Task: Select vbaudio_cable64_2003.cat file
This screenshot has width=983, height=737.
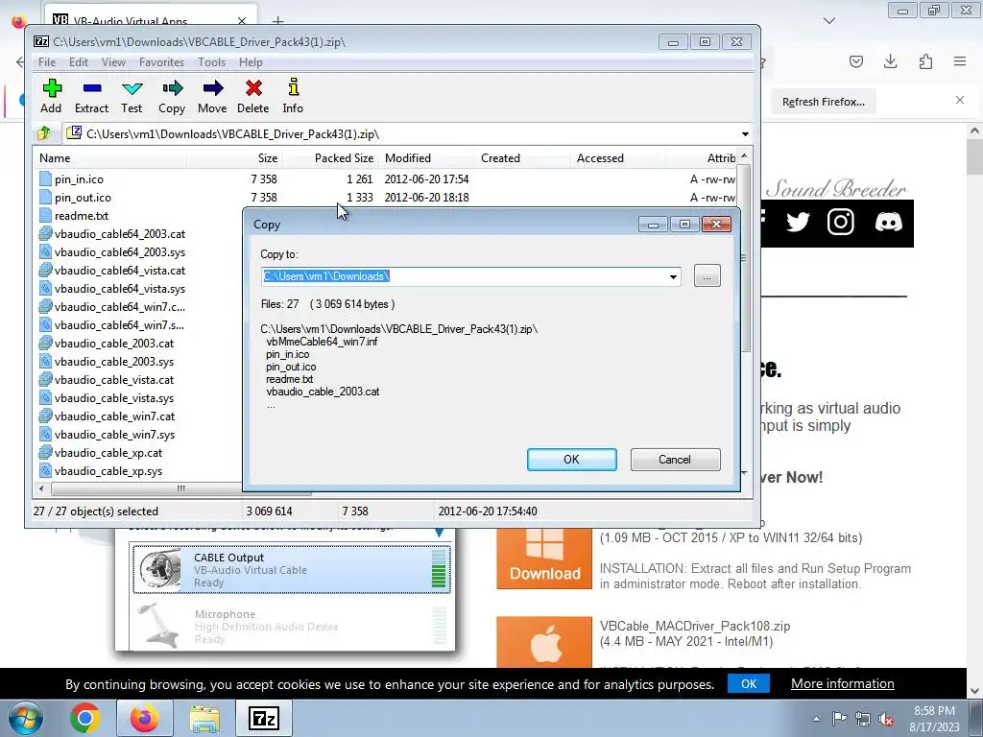Action: click(x=120, y=234)
